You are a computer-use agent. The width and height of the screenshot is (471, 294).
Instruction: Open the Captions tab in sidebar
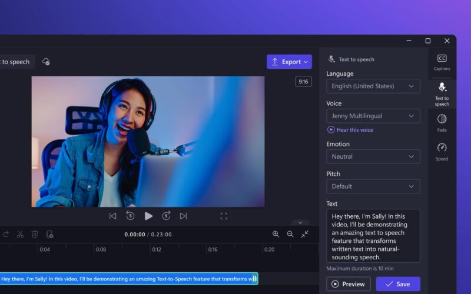click(442, 62)
